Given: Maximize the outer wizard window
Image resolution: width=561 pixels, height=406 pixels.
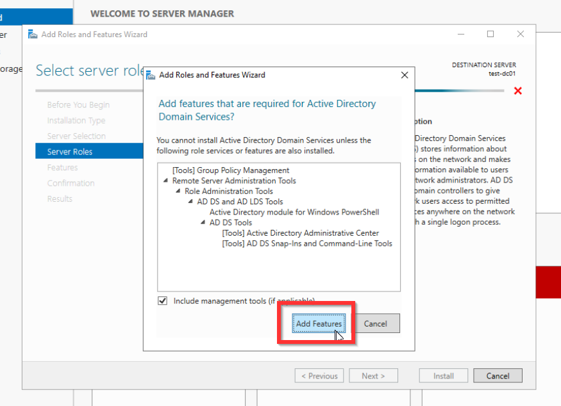Looking at the screenshot, I should 490,34.
